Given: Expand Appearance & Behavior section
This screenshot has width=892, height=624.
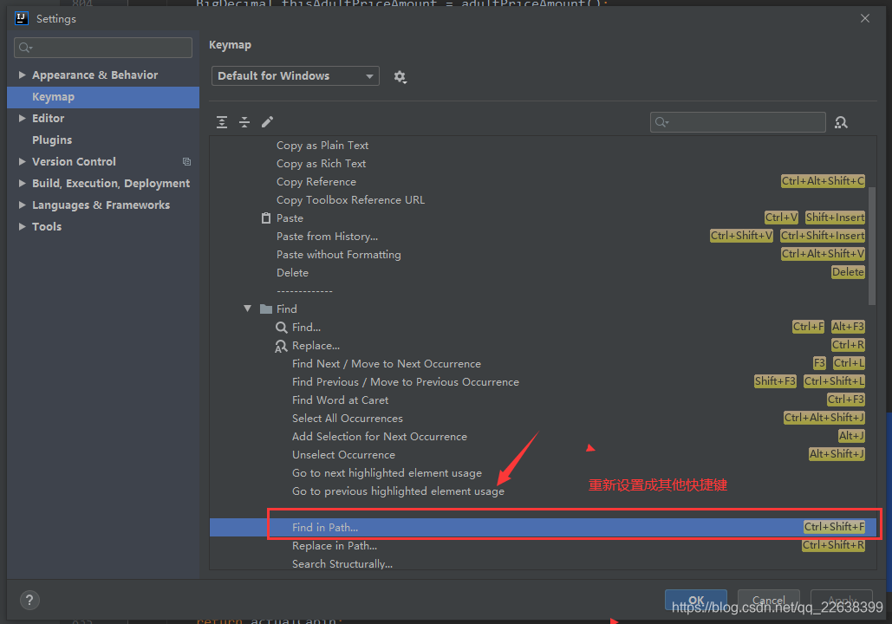Looking at the screenshot, I should 22,75.
